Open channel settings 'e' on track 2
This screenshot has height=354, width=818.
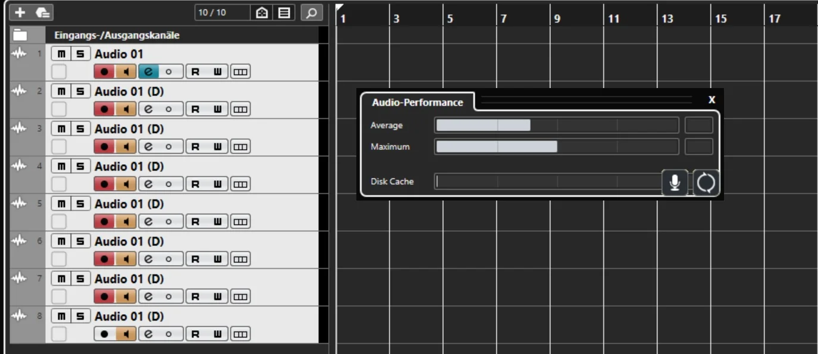[x=149, y=109]
